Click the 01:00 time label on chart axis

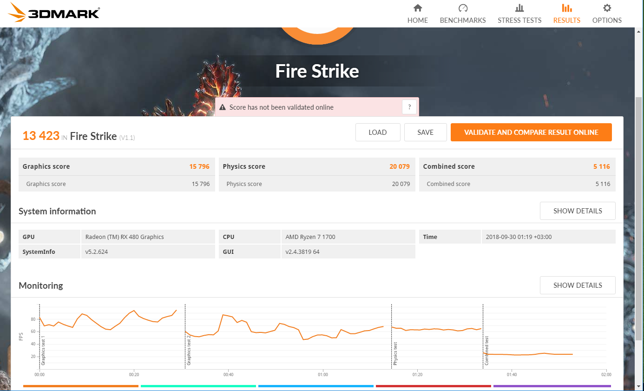click(323, 374)
